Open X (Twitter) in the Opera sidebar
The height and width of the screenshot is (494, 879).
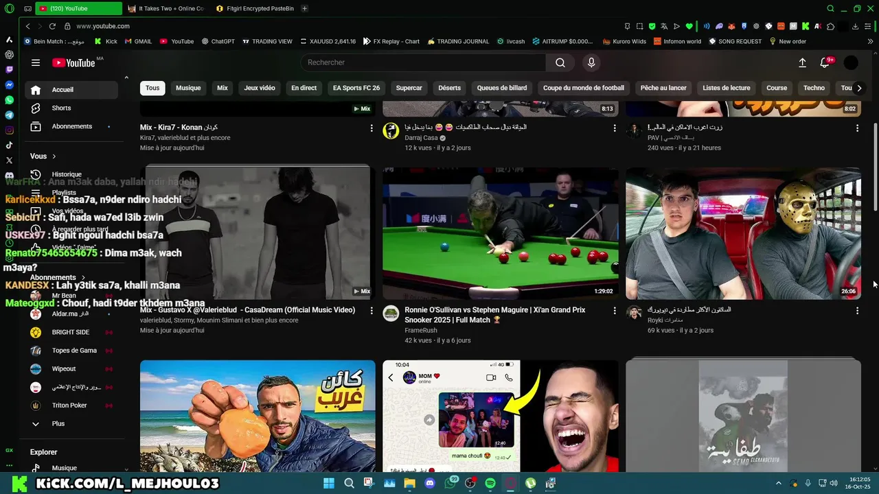[x=10, y=160]
